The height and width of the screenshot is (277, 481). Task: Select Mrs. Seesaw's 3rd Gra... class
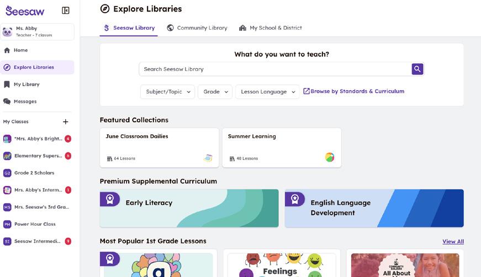pos(37,207)
